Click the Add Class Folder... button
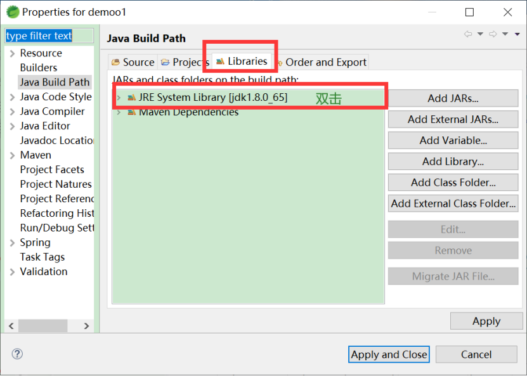 [x=453, y=183]
